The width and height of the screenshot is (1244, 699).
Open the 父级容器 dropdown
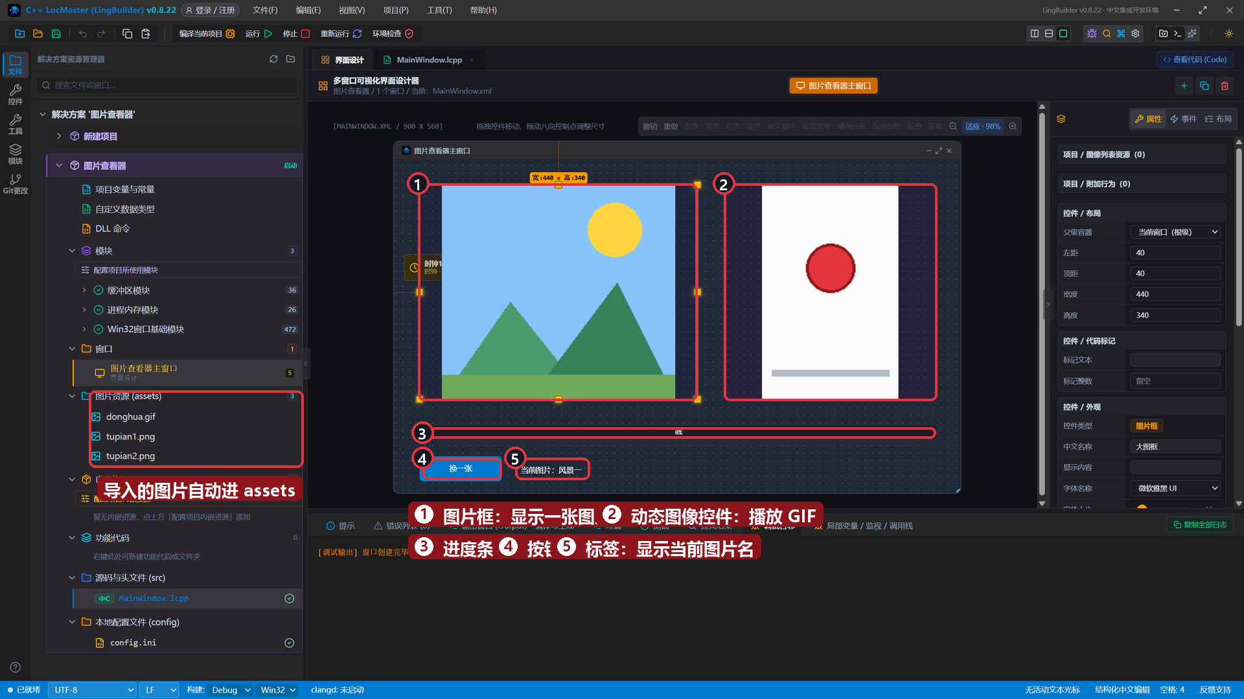pos(1175,232)
